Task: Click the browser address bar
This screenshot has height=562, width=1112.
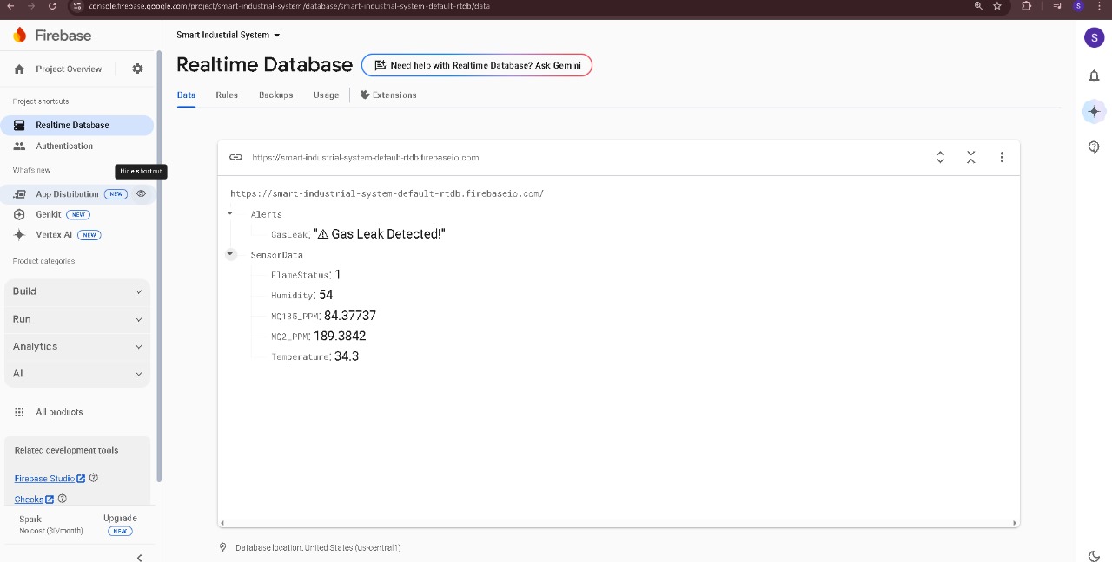Action: pos(521,6)
